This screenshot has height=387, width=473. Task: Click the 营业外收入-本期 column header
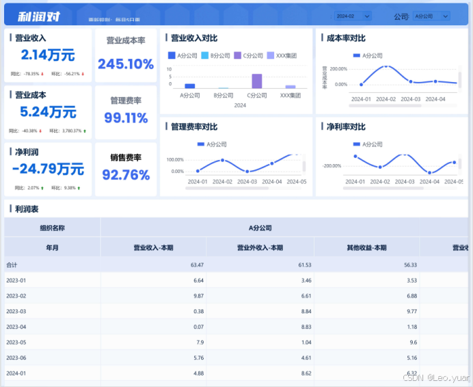[x=260, y=248]
